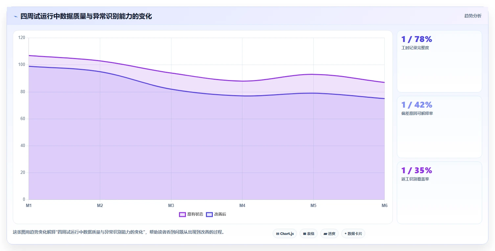Click the M5 axis label

pos(313,206)
